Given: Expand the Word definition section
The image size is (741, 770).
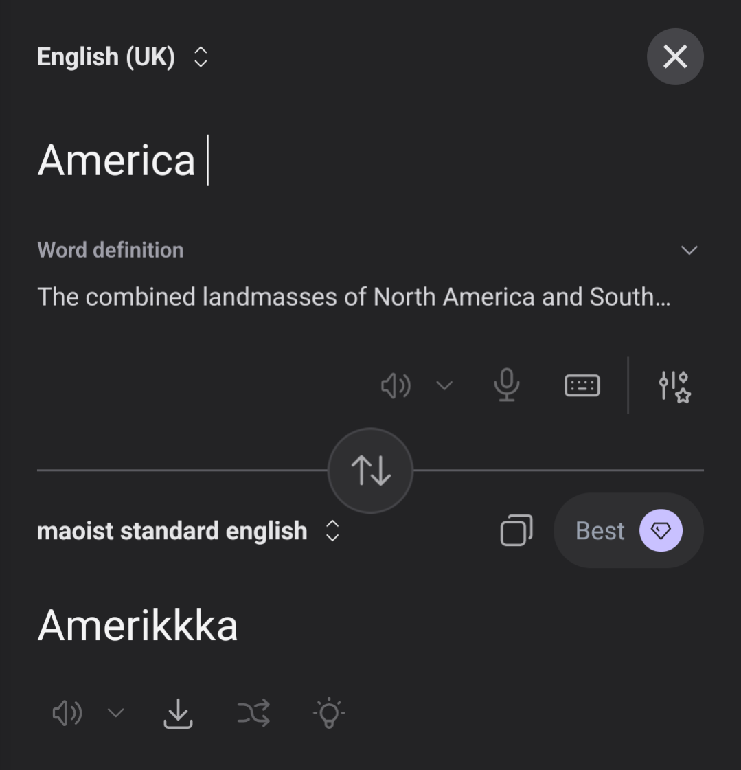Looking at the screenshot, I should (689, 250).
